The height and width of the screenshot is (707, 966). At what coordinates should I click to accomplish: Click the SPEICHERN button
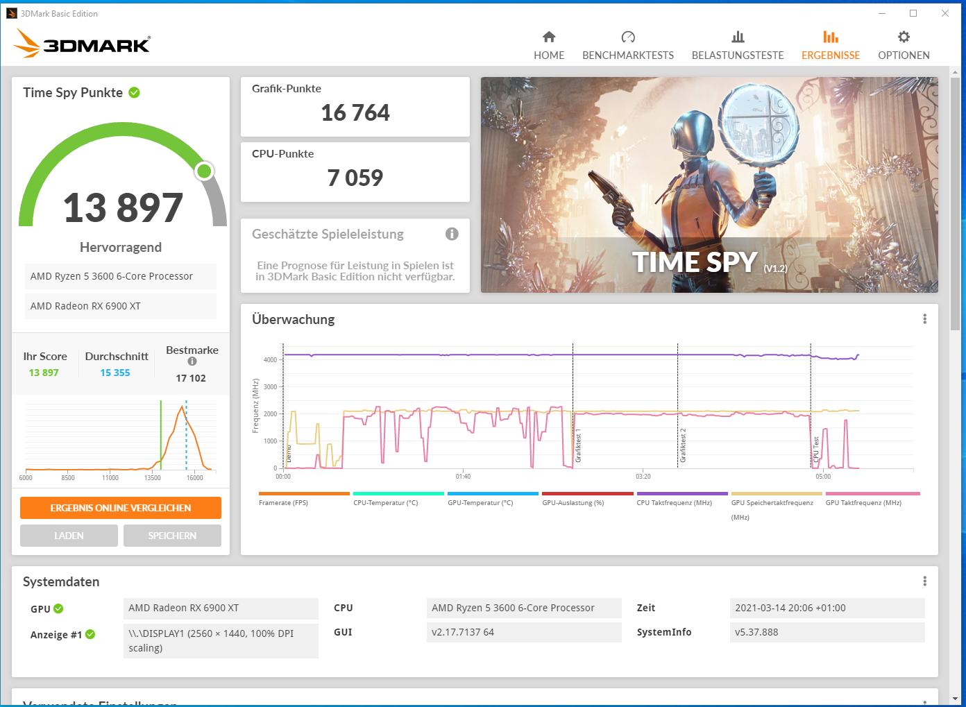pyautogui.click(x=172, y=536)
